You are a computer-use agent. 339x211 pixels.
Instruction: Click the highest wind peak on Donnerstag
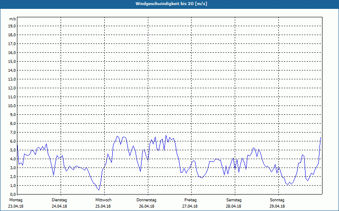click(166, 135)
